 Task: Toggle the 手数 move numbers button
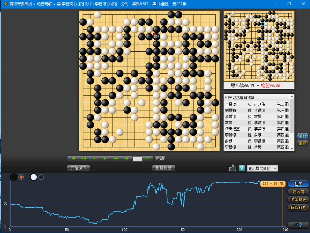tap(302, 136)
